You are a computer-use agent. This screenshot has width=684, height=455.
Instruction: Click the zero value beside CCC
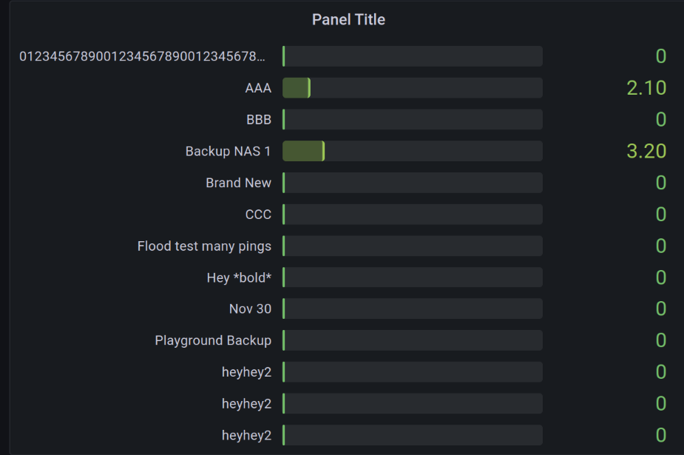click(661, 215)
